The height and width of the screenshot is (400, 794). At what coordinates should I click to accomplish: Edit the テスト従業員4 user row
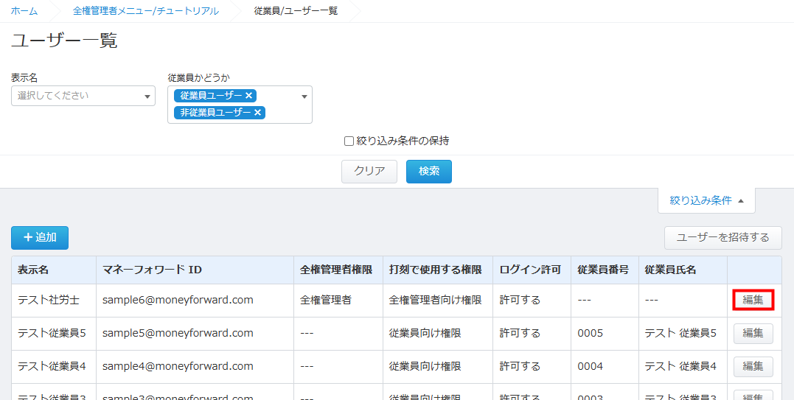click(x=753, y=366)
